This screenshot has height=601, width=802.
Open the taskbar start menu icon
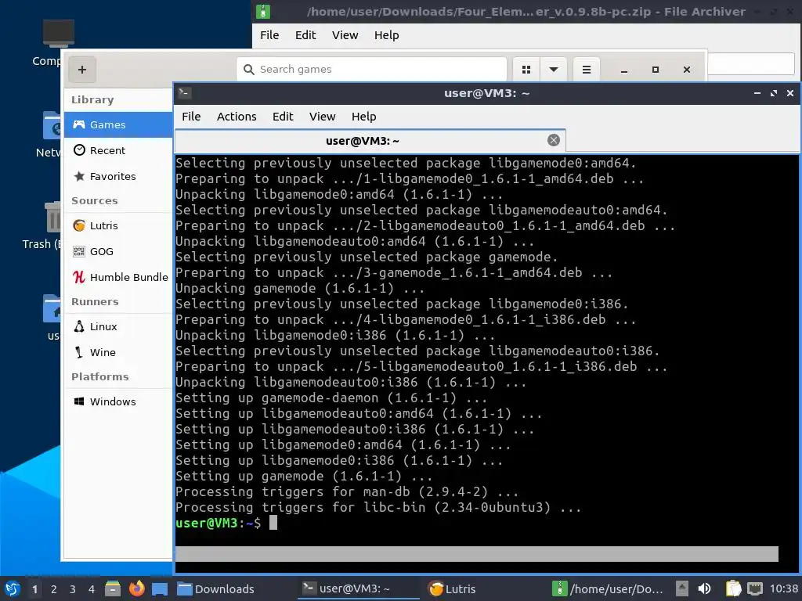click(x=12, y=588)
